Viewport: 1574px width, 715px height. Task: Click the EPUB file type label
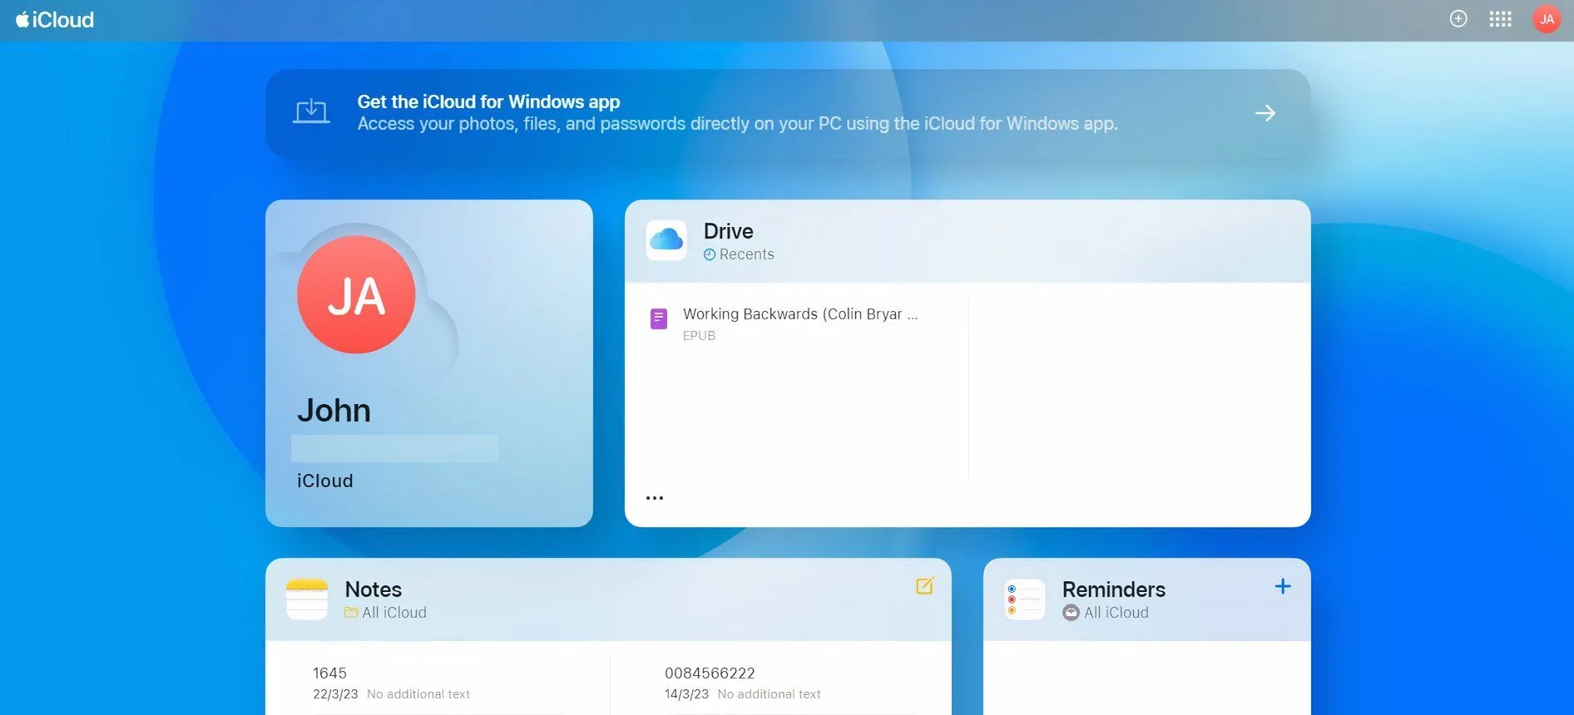(x=699, y=336)
